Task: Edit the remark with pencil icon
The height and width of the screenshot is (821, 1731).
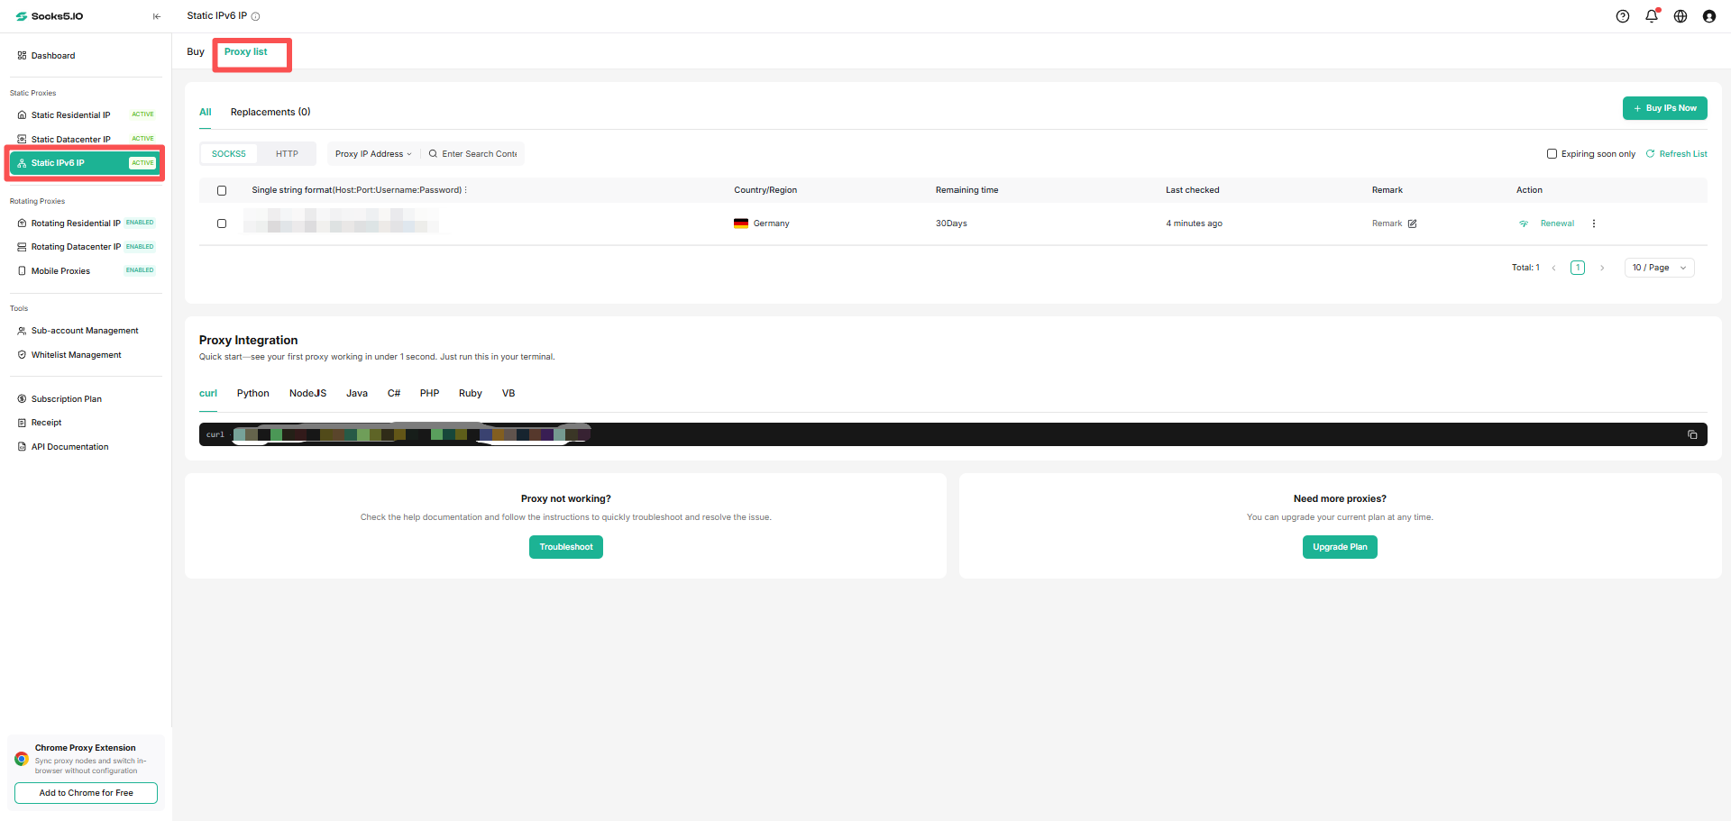Action: coord(1413,223)
